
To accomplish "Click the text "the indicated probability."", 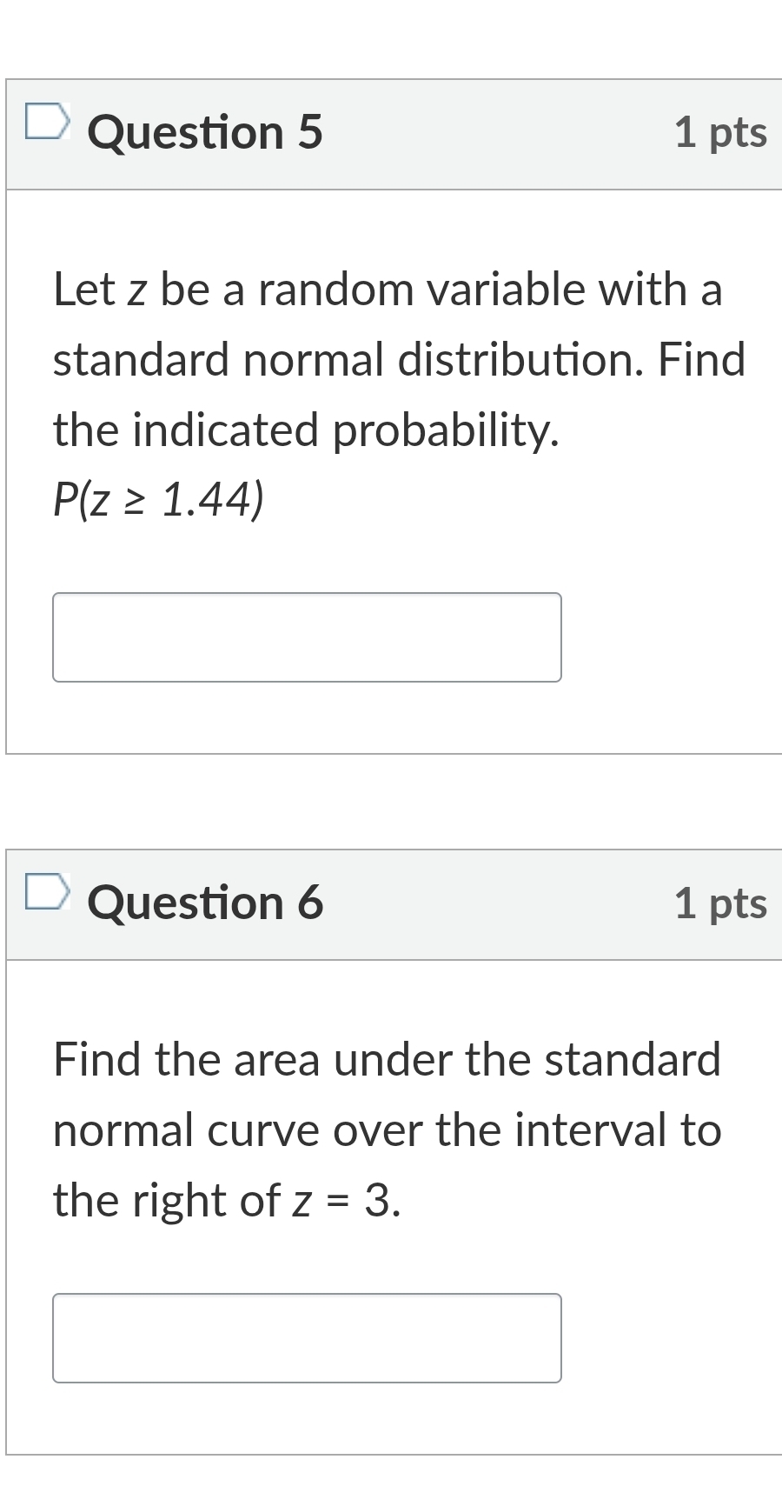I will point(306,430).
